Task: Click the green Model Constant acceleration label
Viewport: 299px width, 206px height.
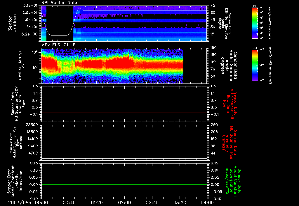Action: tap(233, 182)
